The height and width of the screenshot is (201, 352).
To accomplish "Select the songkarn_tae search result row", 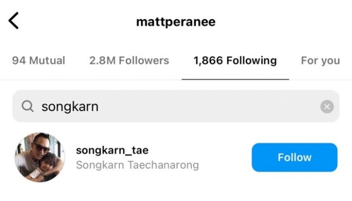I will coord(176,158).
